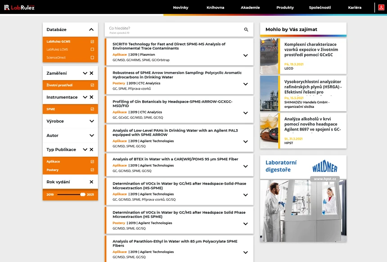The image size is (387, 262).
Task: Expand the Autor filter dropdown
Action: 91,136
